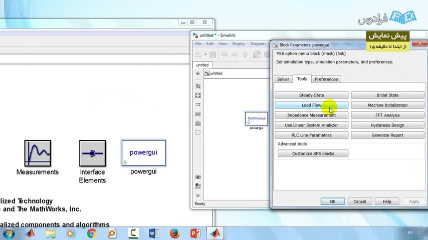This screenshot has width=428, height=240.
Task: Click the Back arrow in Simulink toolbar
Action: point(225,54)
